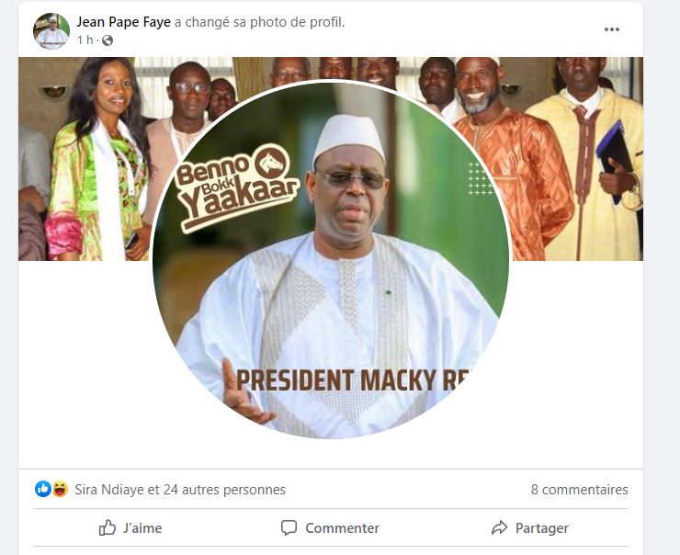Image resolution: width=680 pixels, height=555 pixels.
Task: Click the speech bubble icon beside Commenter
Action: pos(289,527)
